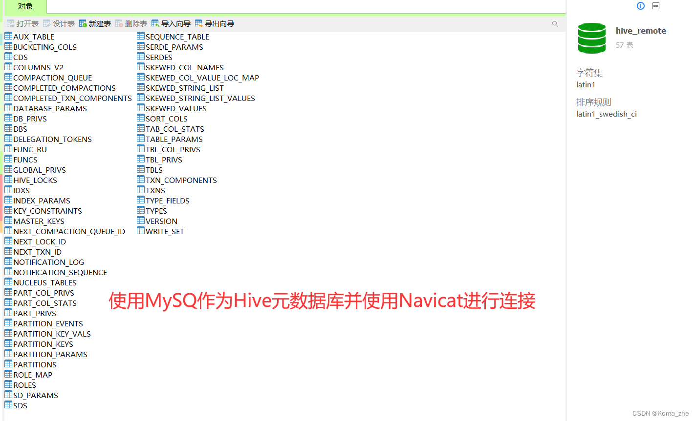Select the TXN_COMPONENTS table

181,180
